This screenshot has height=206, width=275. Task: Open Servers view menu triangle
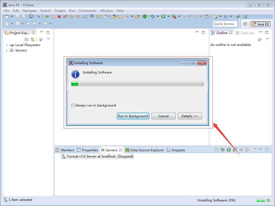coord(255,149)
